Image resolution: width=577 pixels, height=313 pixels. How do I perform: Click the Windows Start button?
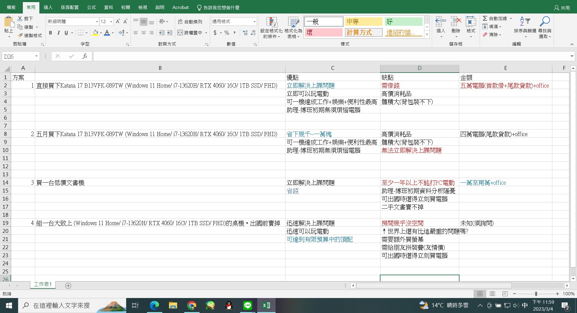(x=9, y=306)
